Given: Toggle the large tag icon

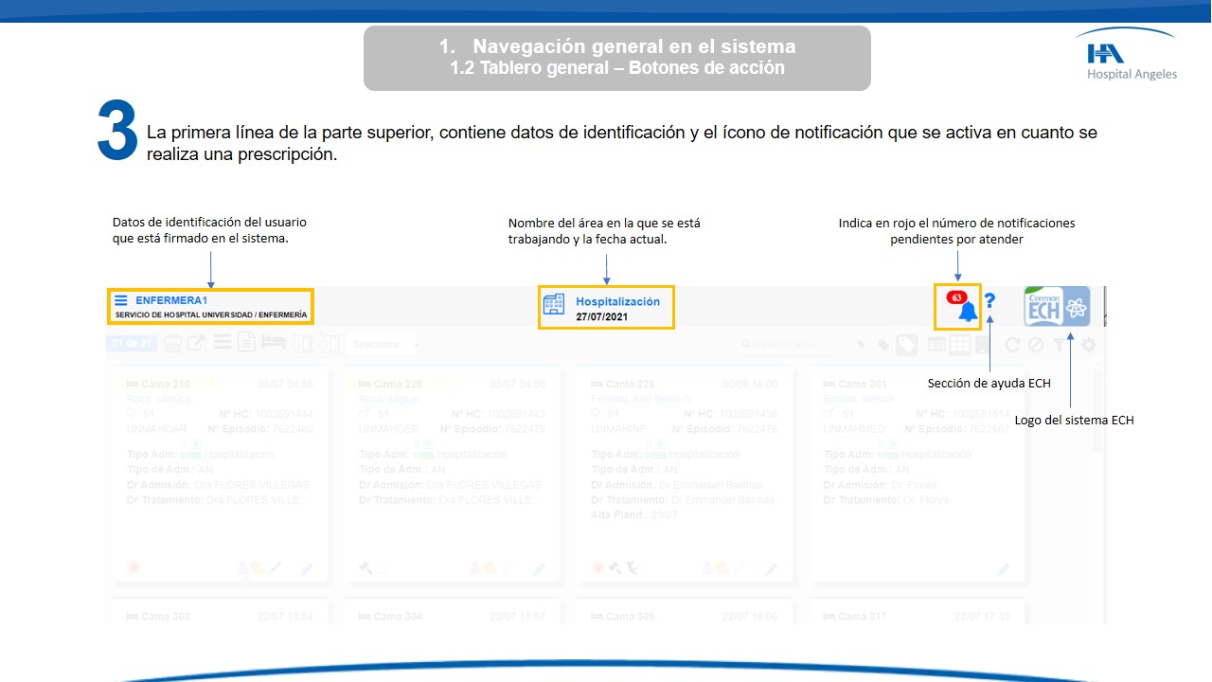Looking at the screenshot, I should coord(906,345).
